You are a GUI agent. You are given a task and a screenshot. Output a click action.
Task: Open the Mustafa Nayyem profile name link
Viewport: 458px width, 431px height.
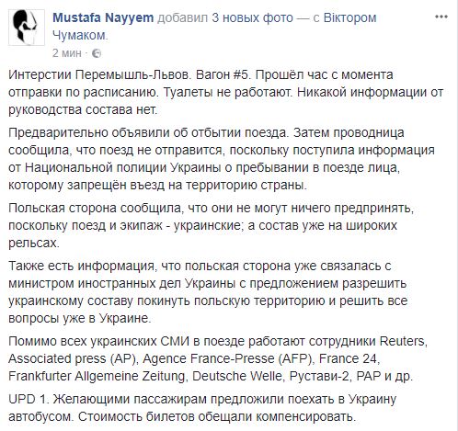pyautogui.click(x=103, y=17)
